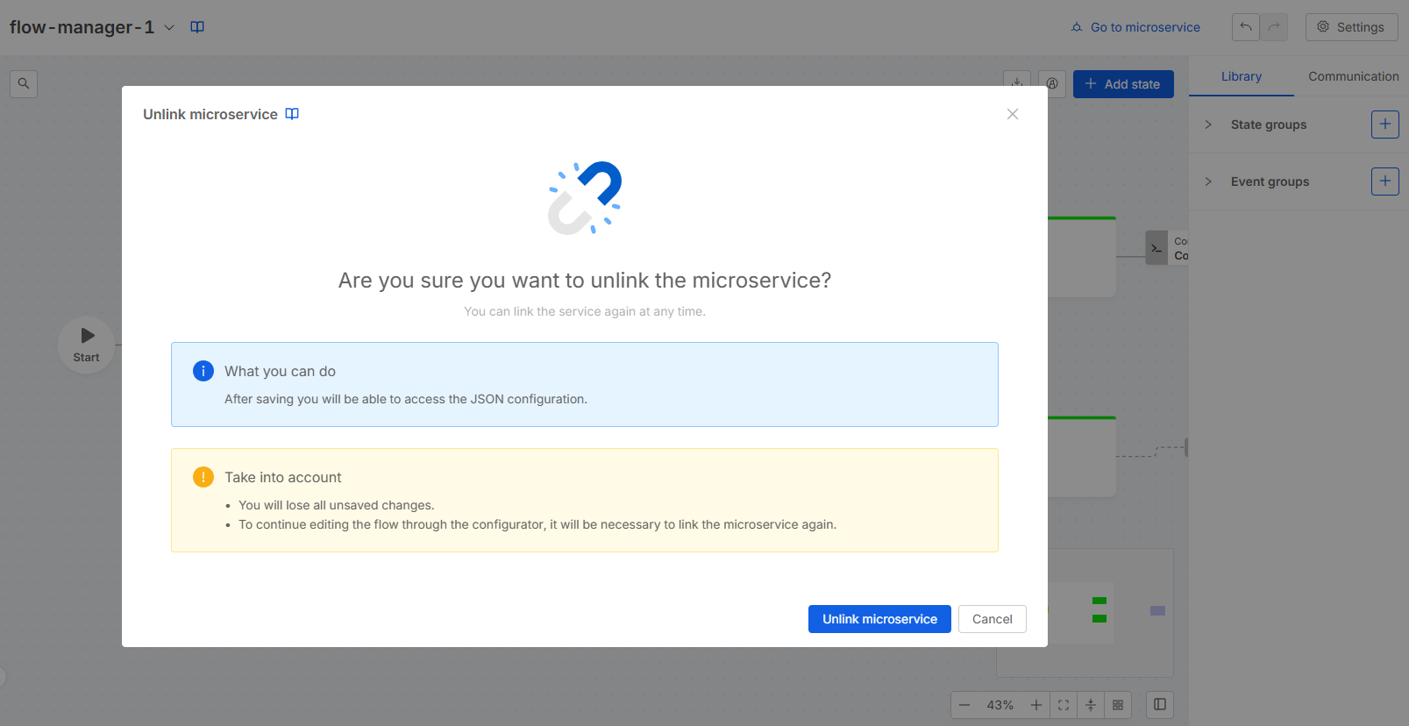
Task: Undo the last change
Action: tap(1246, 27)
